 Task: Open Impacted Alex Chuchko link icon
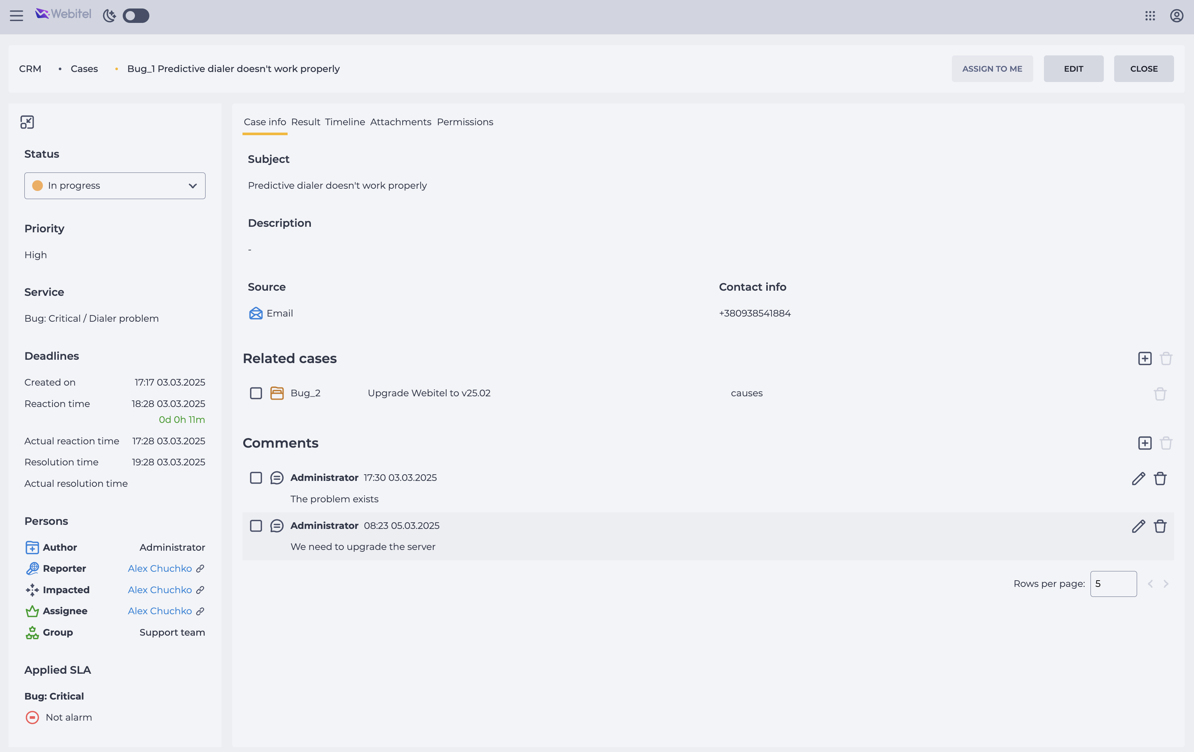(x=200, y=589)
